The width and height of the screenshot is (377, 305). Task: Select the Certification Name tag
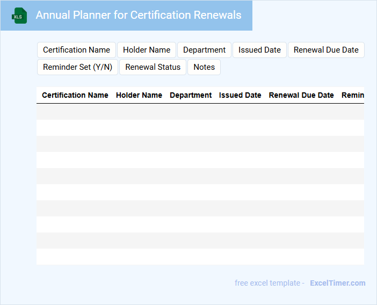coord(76,50)
